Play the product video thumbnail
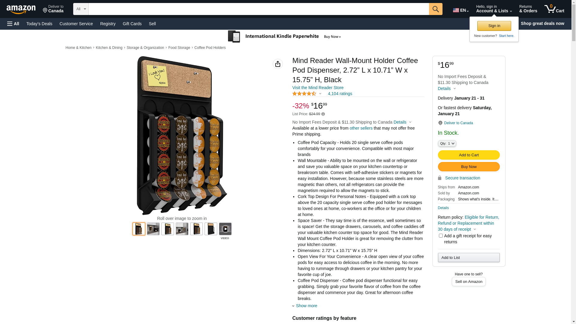The width and height of the screenshot is (576, 324). [225, 229]
